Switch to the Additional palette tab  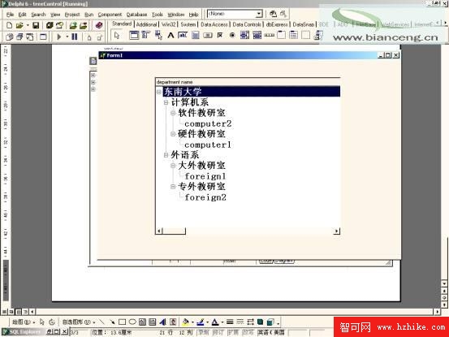(146, 24)
